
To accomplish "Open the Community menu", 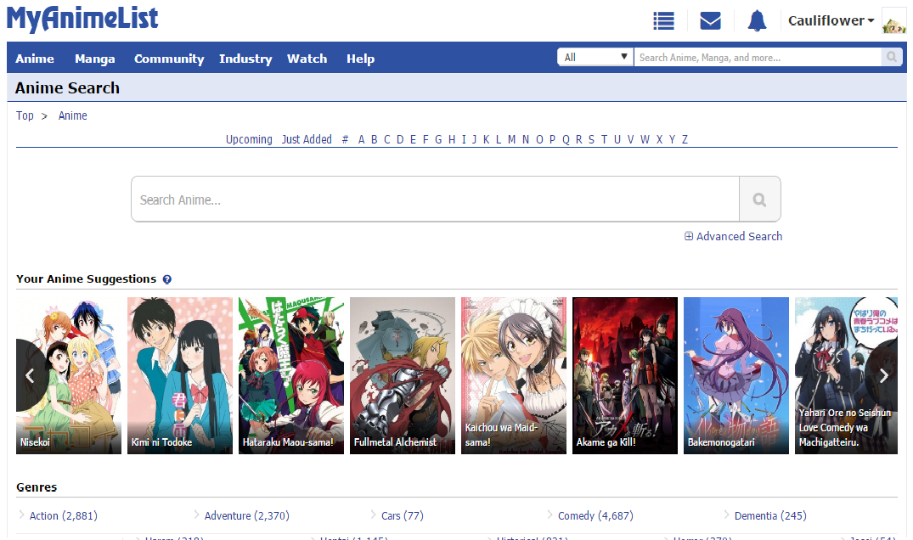I will point(169,59).
